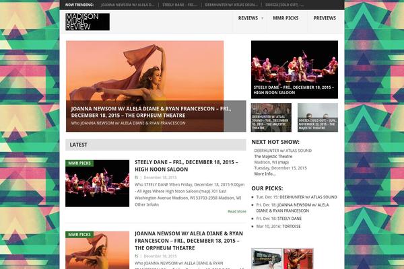This screenshot has width=404, height=269.
Task: Open the guitarist photo thumbnail in sidebar
Action: 298,259
